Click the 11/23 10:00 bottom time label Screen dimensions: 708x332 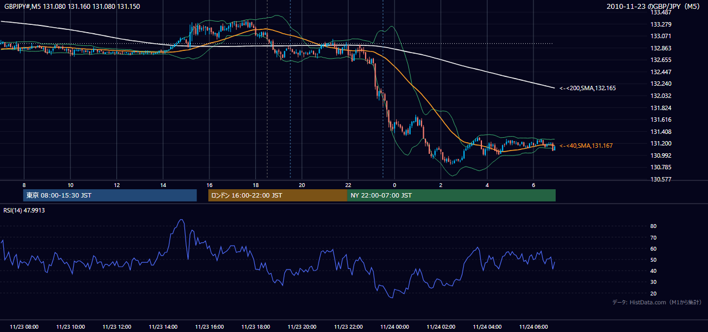click(70, 326)
